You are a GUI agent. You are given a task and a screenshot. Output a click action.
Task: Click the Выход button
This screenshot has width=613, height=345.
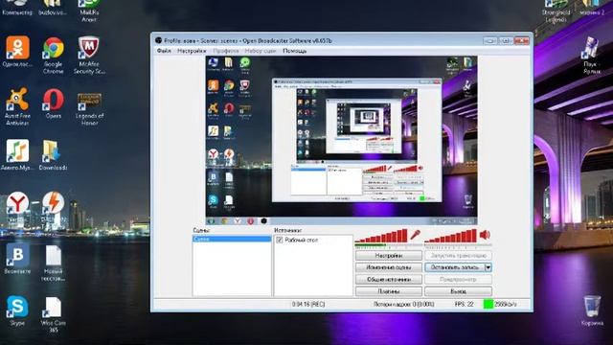click(x=458, y=291)
